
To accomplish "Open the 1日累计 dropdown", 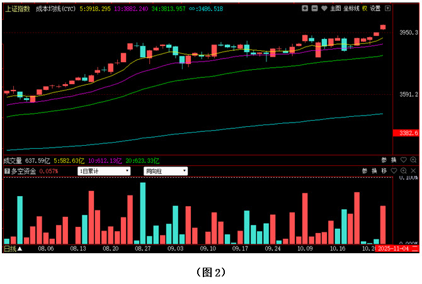I will 104,171.
